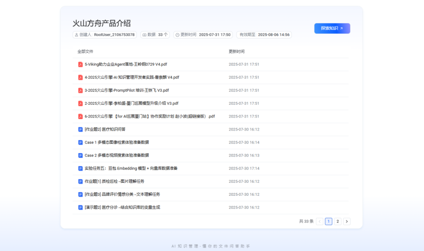This screenshot has height=251, width=424.
Task: Open Case 1 多模态图像检索体验准备数据
Action: (x=117, y=142)
